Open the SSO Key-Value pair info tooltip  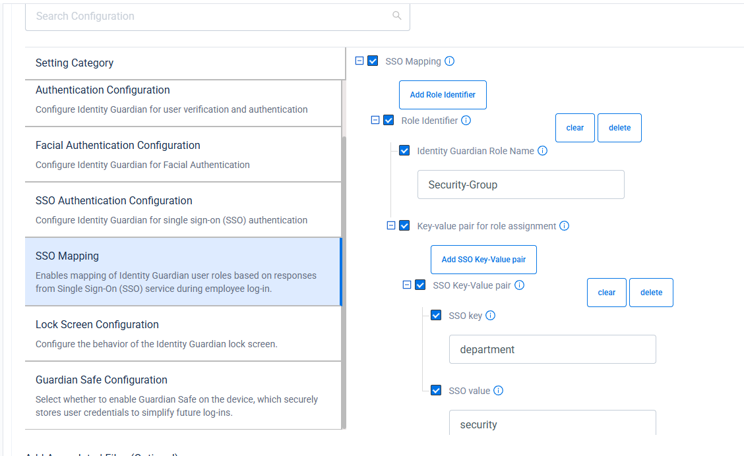pos(519,285)
